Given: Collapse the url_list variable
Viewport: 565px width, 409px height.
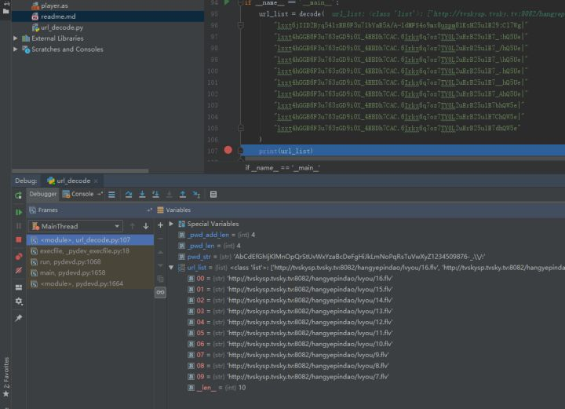Looking at the screenshot, I should [172, 268].
